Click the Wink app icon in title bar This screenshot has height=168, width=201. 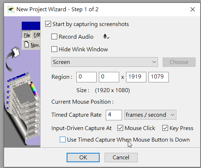(11, 9)
